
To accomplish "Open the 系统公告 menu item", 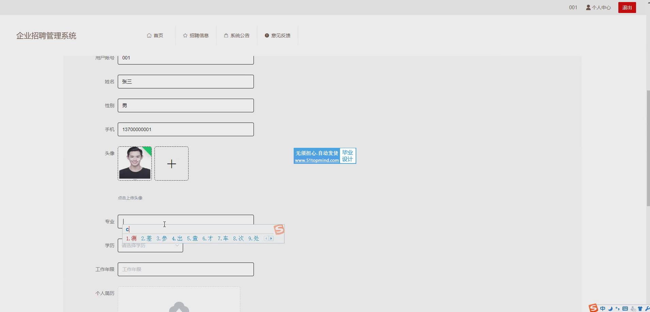I will coord(237,35).
